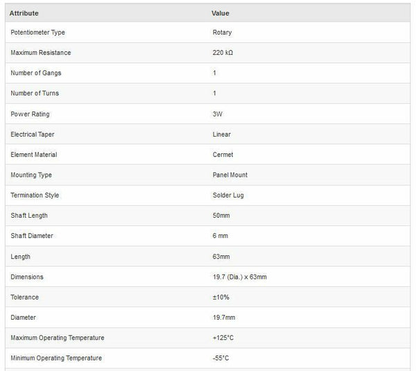The width and height of the screenshot is (416, 371).
Task: Click the 3W power rating value
Action: click(x=217, y=114)
